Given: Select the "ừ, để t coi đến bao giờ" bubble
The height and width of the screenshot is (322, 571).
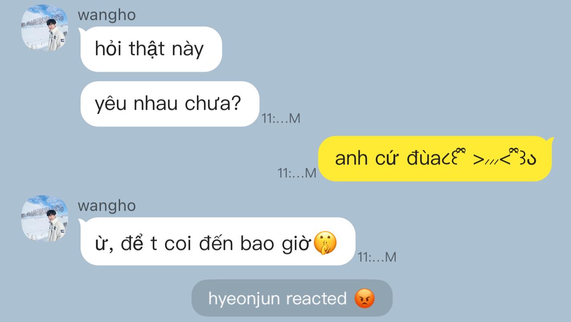Looking at the screenshot, I should tap(217, 241).
